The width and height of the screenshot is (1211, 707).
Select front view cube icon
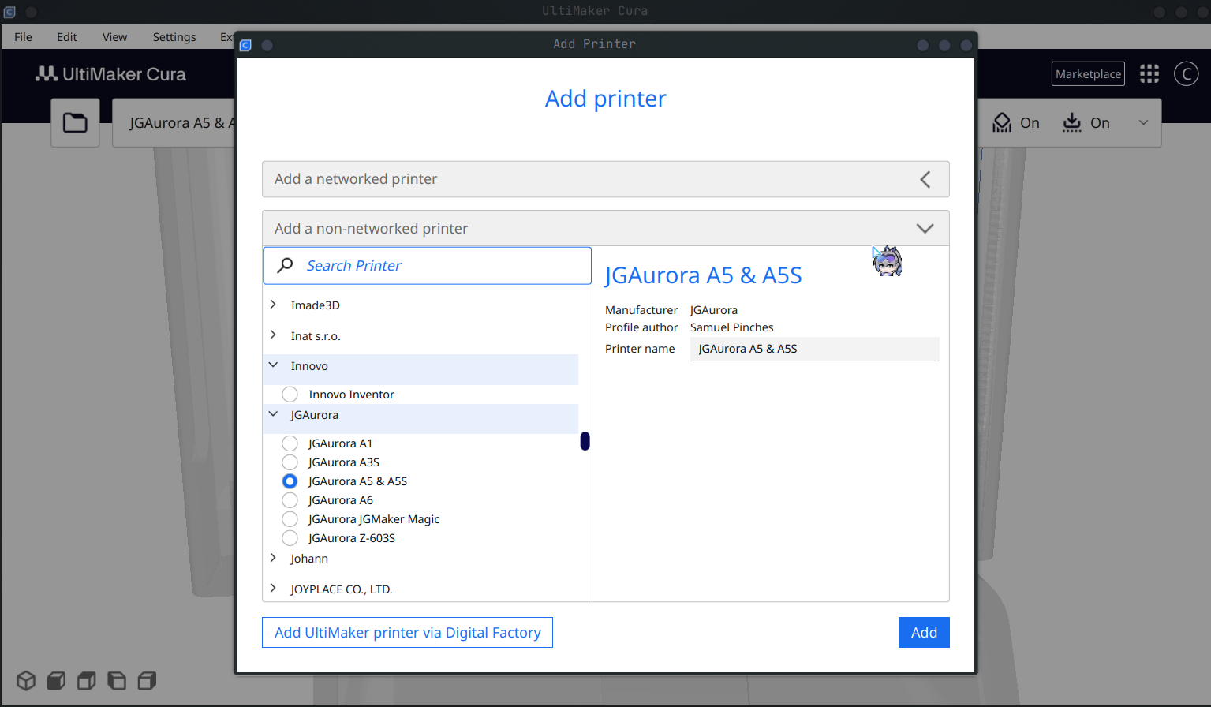pyautogui.click(x=56, y=680)
